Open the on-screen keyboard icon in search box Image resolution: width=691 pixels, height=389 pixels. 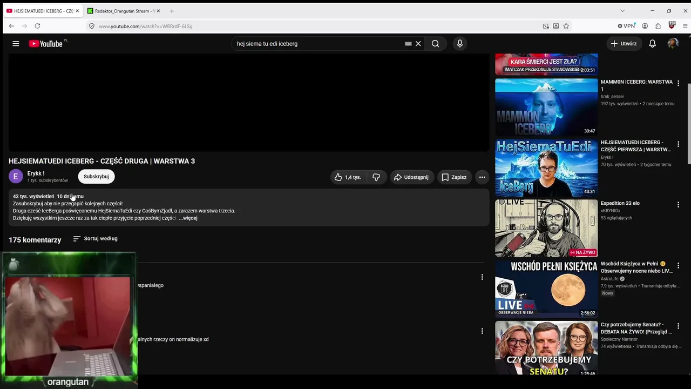(x=408, y=44)
